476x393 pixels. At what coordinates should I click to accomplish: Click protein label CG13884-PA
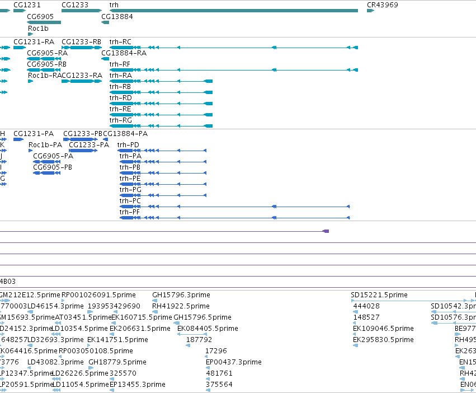[x=125, y=134]
